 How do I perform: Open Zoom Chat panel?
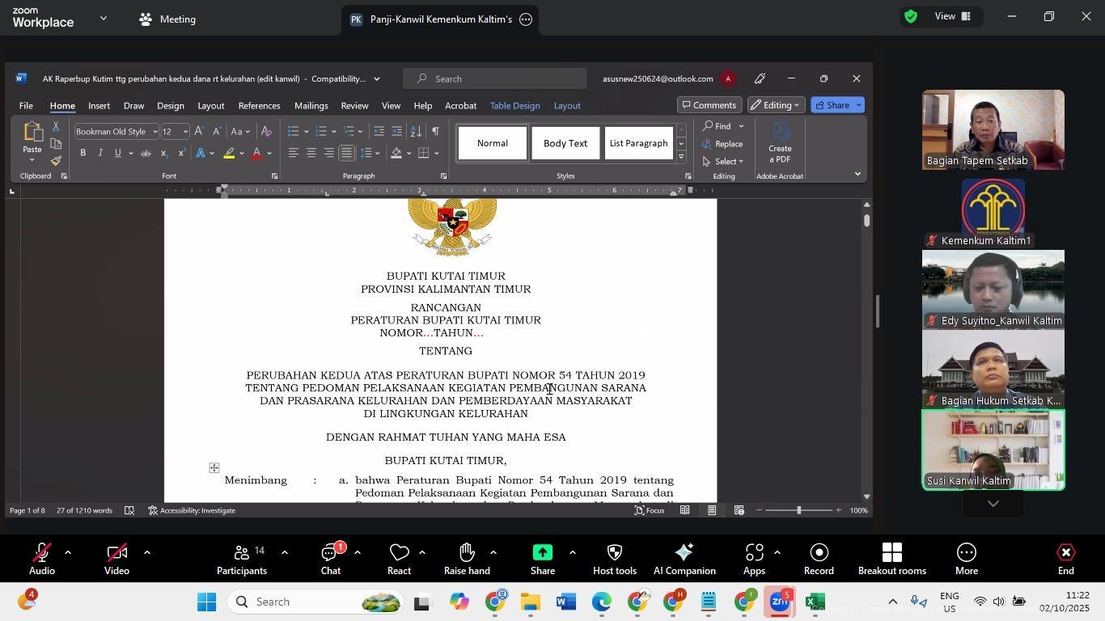(x=330, y=559)
